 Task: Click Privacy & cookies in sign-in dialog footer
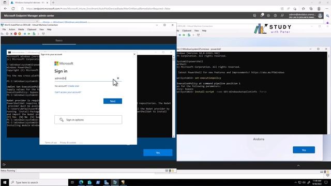coord(68,143)
